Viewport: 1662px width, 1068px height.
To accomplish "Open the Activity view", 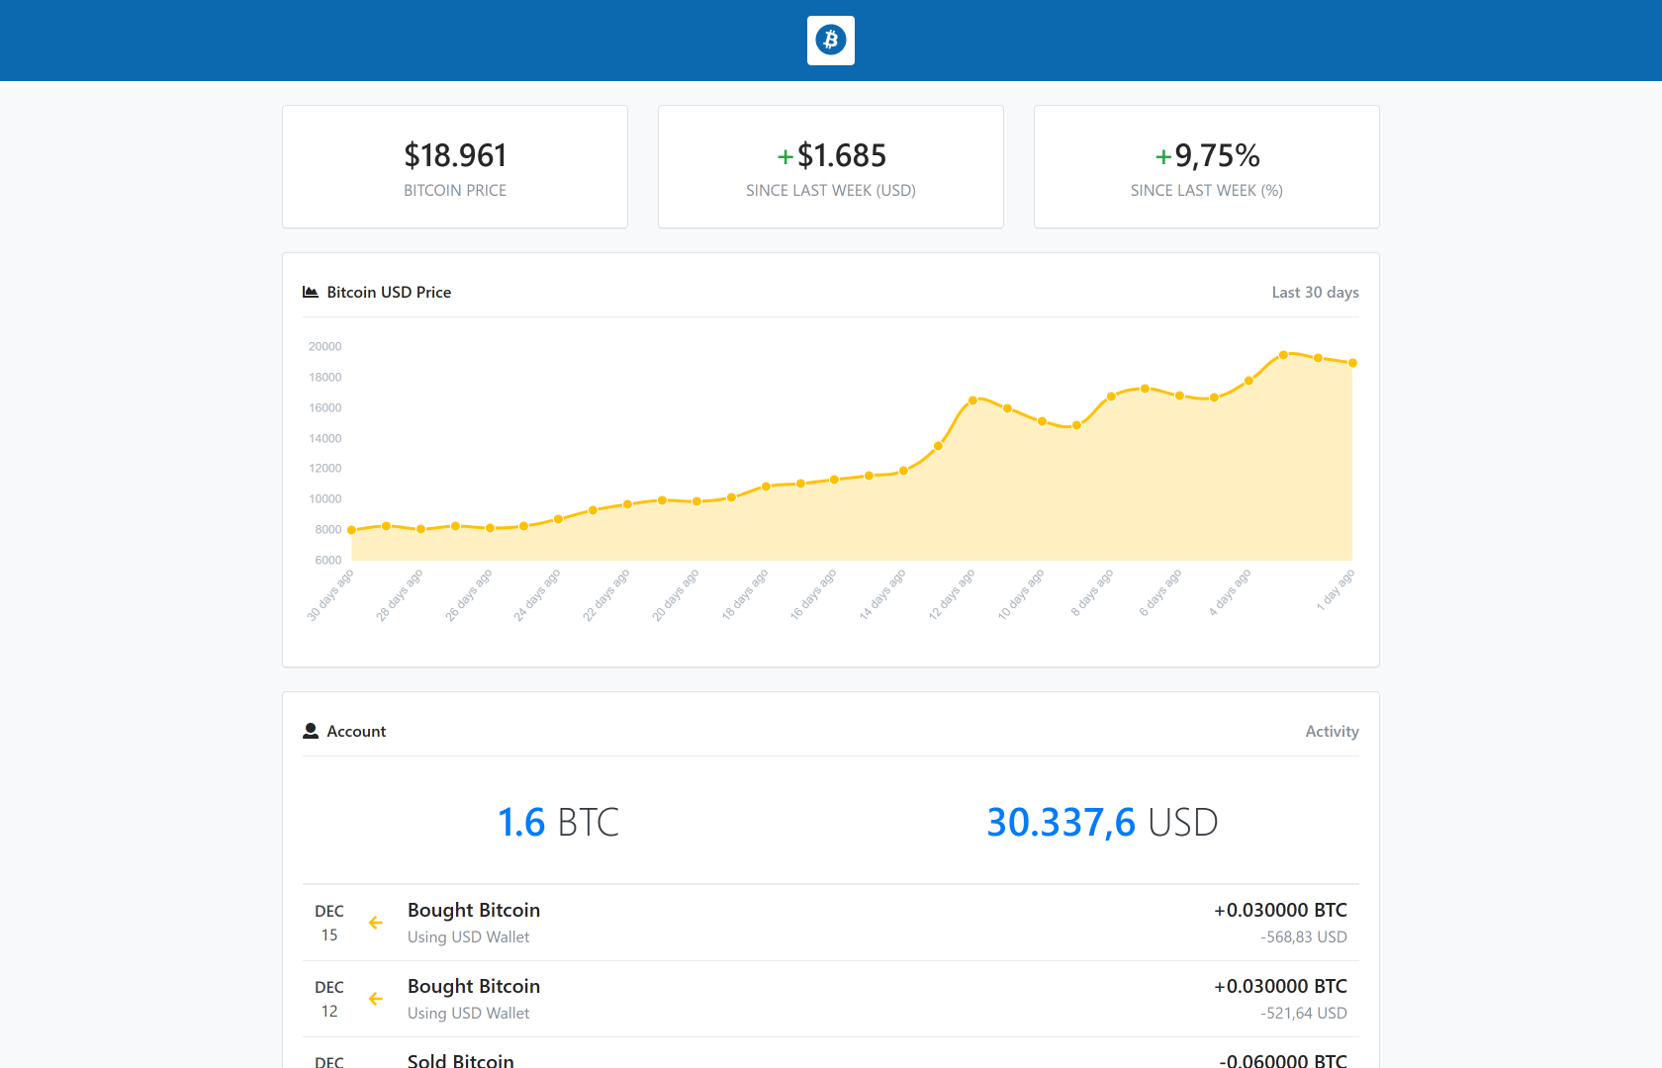I will click(1332, 731).
